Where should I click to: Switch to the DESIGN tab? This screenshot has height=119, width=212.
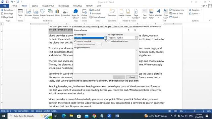[x=35, y=6]
